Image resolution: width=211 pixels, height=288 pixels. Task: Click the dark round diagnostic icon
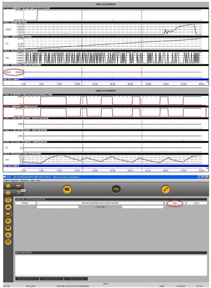coord(116,189)
